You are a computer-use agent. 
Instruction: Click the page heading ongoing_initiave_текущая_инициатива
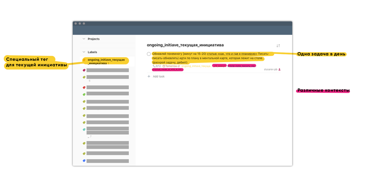pyautogui.click(x=185, y=45)
